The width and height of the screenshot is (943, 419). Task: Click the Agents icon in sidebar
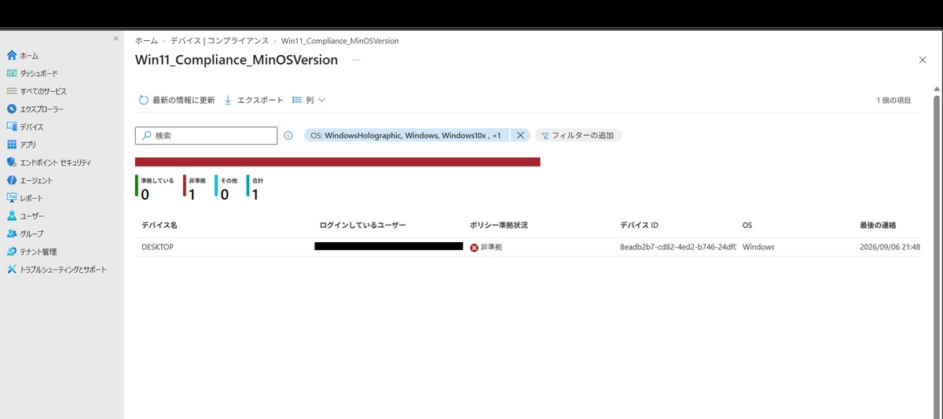point(11,180)
